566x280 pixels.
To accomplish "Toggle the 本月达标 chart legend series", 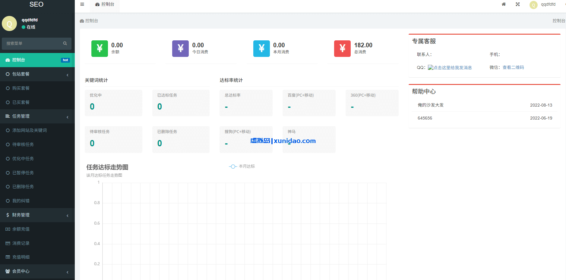I will [242, 166].
